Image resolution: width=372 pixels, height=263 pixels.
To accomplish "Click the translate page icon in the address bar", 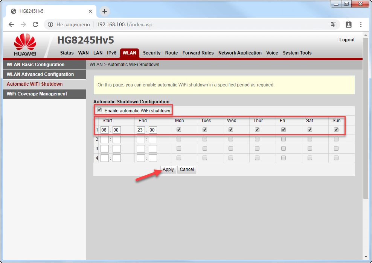I will click(333, 24).
